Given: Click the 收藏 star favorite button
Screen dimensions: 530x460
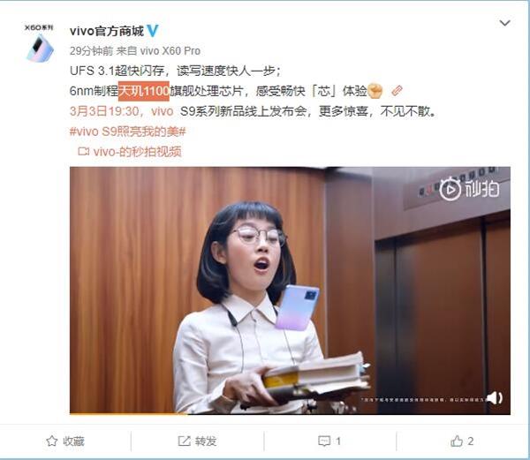Looking at the screenshot, I should pyautogui.click(x=65, y=441).
